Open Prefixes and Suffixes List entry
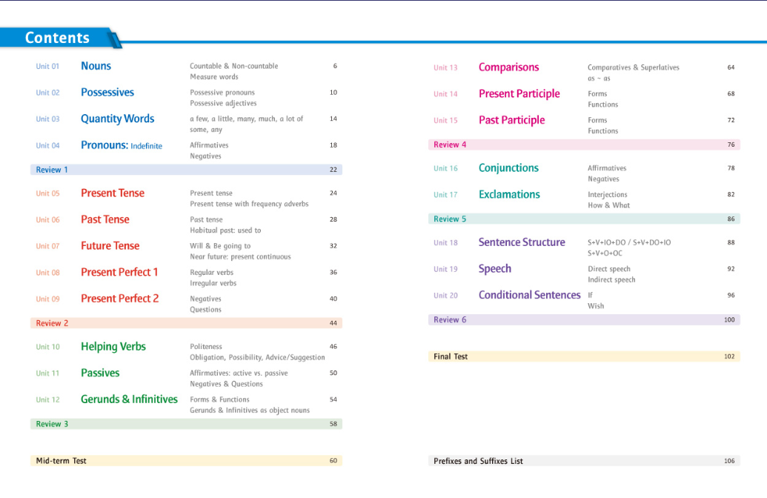This screenshot has width=767, height=498. (584, 461)
